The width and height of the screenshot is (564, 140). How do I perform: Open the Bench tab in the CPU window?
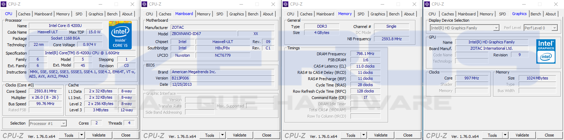(112, 14)
